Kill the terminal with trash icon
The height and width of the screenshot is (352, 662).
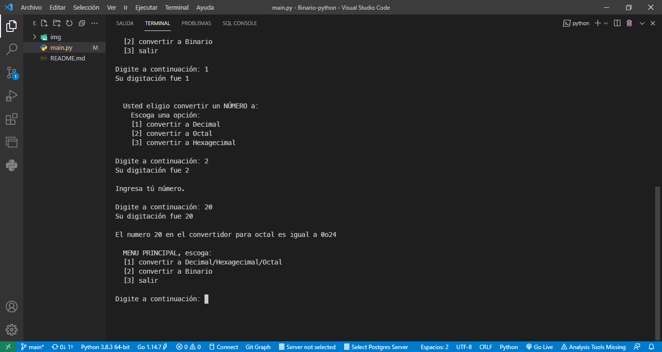[x=629, y=23]
